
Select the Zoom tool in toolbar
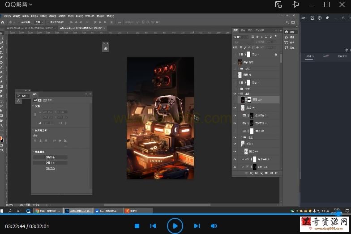point(1,125)
